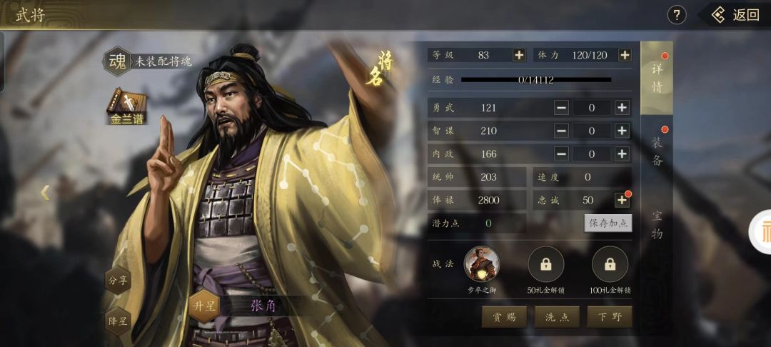Open the 金兰谱 book icon
The image size is (771, 347).
(x=127, y=106)
